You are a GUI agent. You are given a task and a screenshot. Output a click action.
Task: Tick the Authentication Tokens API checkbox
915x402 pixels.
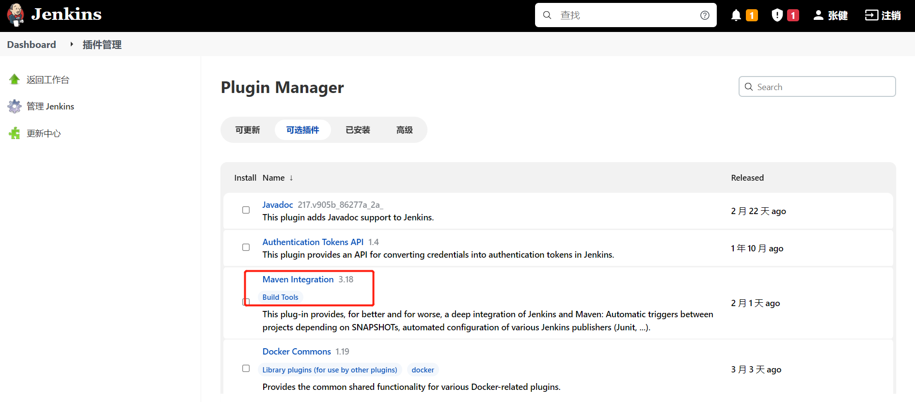(246, 247)
